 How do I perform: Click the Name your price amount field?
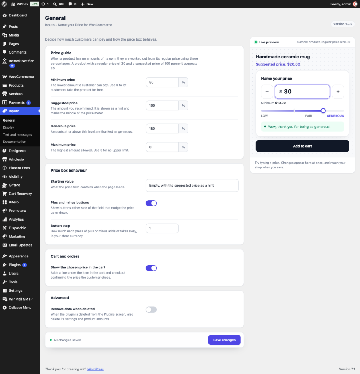[302, 92]
